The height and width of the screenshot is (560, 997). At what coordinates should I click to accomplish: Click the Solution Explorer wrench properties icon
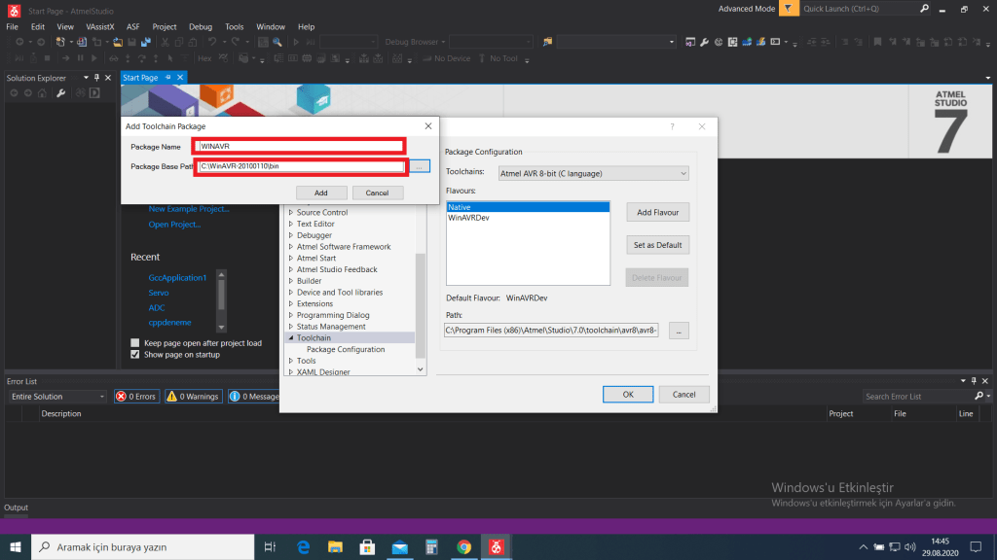point(60,93)
